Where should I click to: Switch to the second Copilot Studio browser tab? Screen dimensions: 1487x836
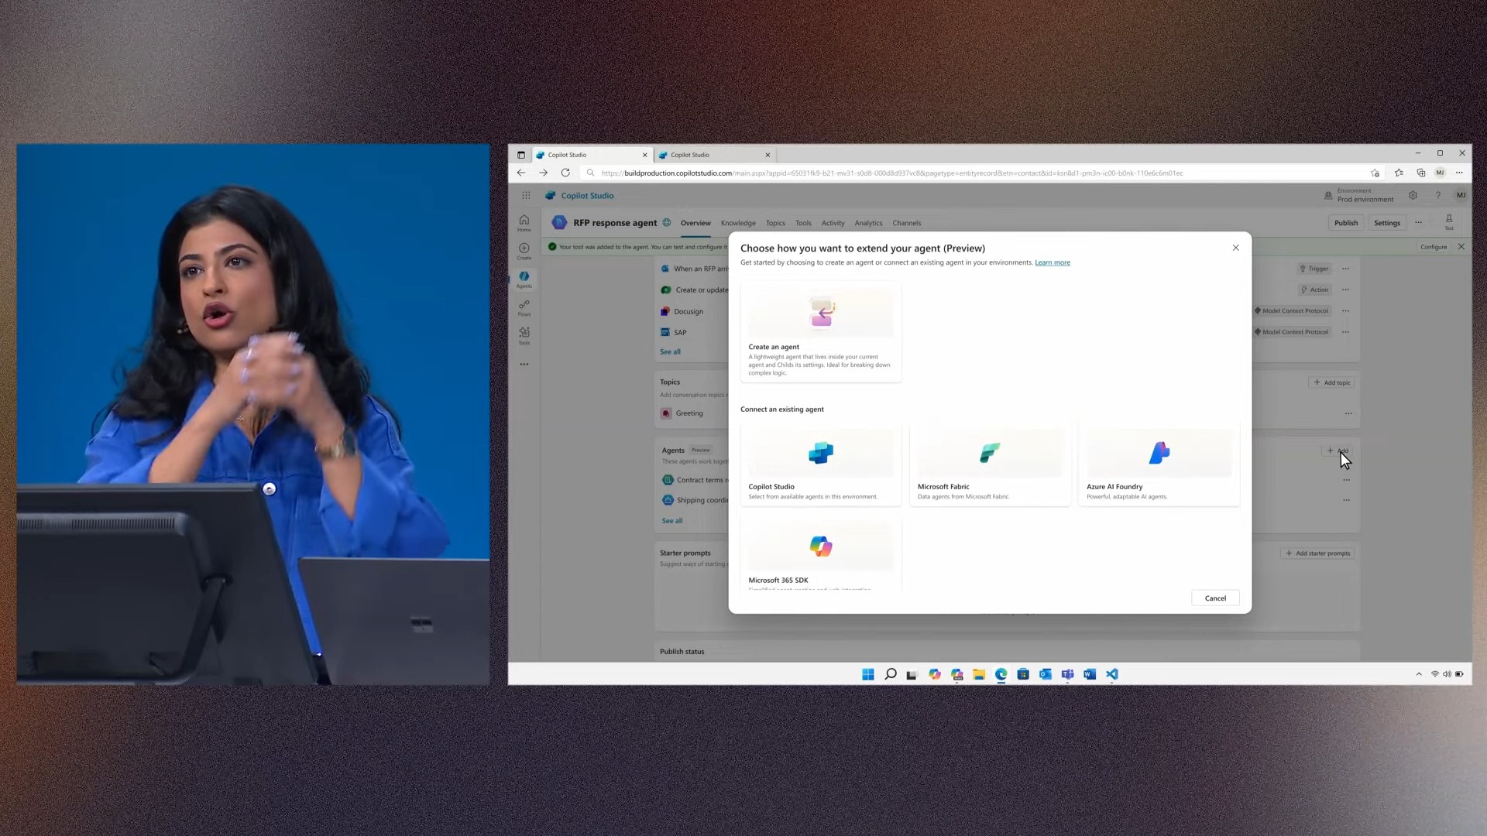713,155
